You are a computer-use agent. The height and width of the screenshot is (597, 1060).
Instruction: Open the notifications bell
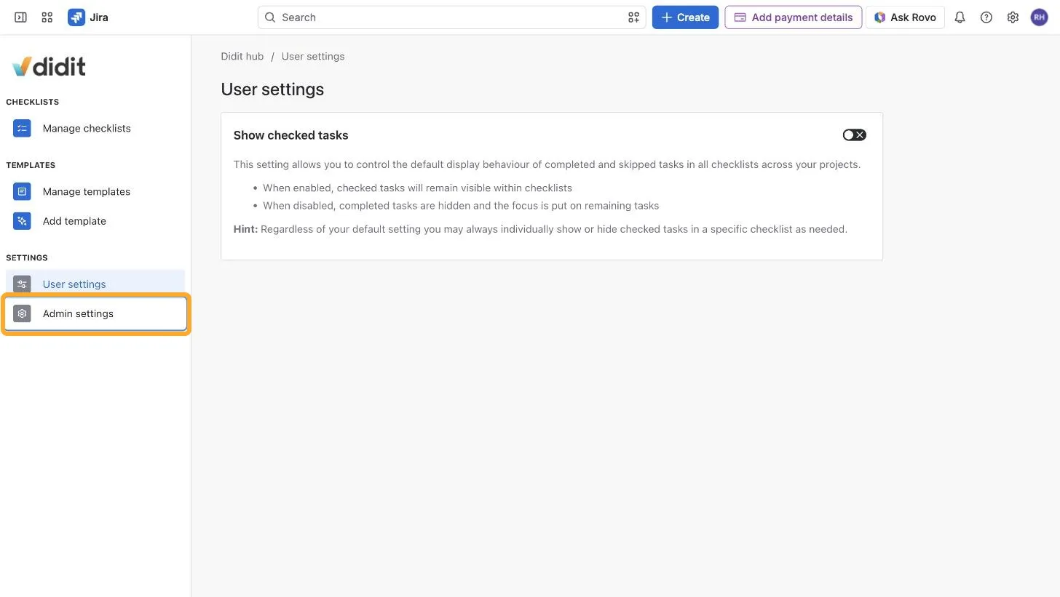pos(960,17)
